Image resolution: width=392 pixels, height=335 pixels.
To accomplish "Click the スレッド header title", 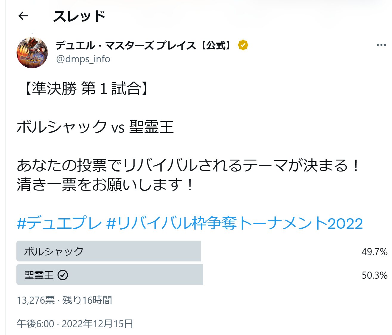I will (79, 16).
